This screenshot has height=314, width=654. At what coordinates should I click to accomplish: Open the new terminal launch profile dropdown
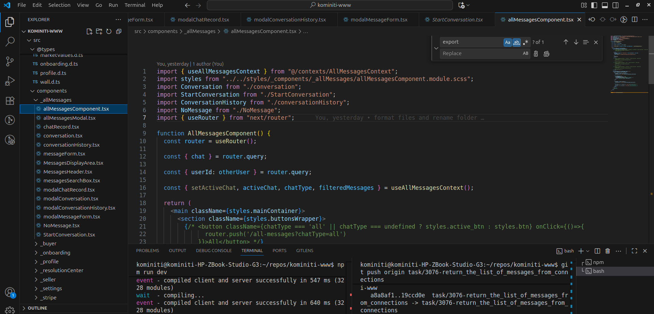(588, 251)
